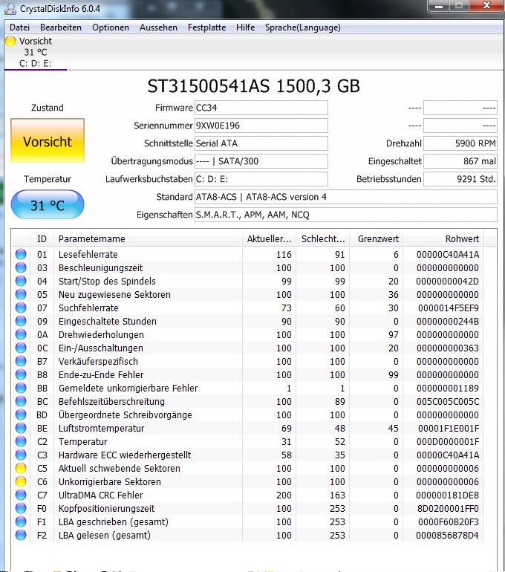The width and height of the screenshot is (505, 572).
Task: Click the yellow warning orb for Aktuell schwebende Sektoren
Action: [21, 469]
